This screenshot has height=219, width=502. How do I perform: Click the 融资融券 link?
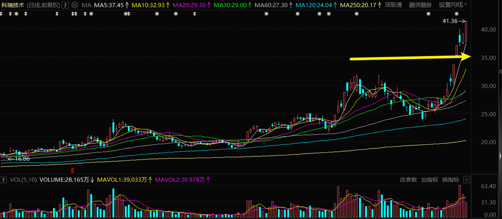[420, 5]
